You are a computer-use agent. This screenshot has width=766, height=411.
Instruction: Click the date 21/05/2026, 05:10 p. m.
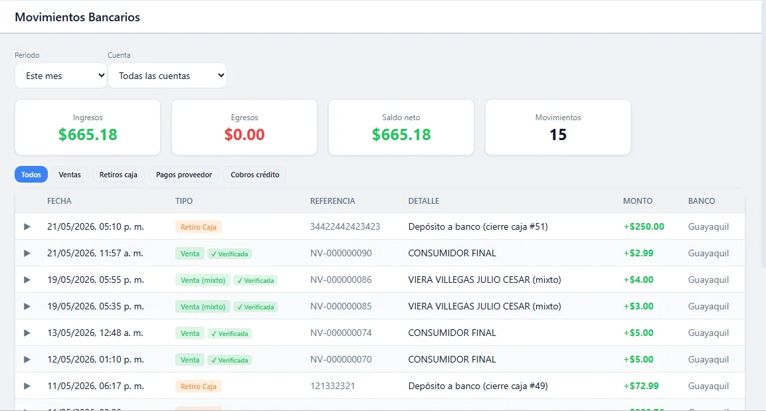click(x=96, y=226)
